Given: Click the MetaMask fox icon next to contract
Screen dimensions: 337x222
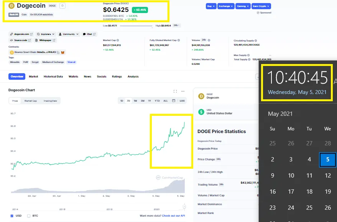Looking at the screenshot, I should (62, 53).
